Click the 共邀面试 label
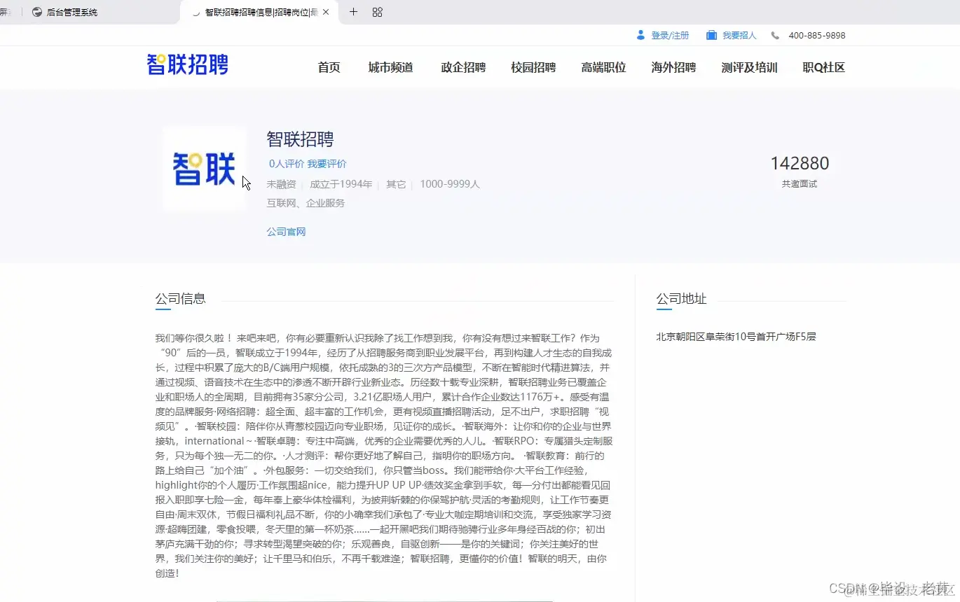 [800, 184]
